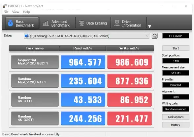This screenshot has width=194, height=137.
Task: Click the Random Max(512K) Q1T1 task button
Action: point(35,81)
